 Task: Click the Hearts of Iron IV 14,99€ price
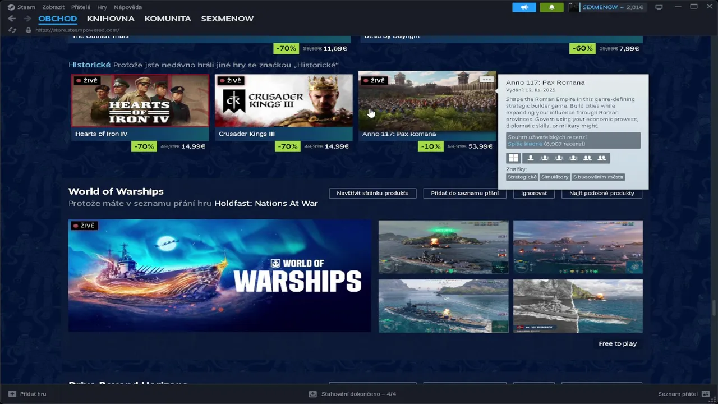click(193, 146)
